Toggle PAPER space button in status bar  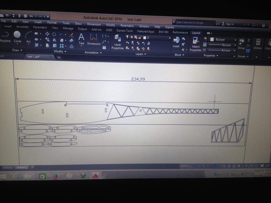click(x=184, y=166)
